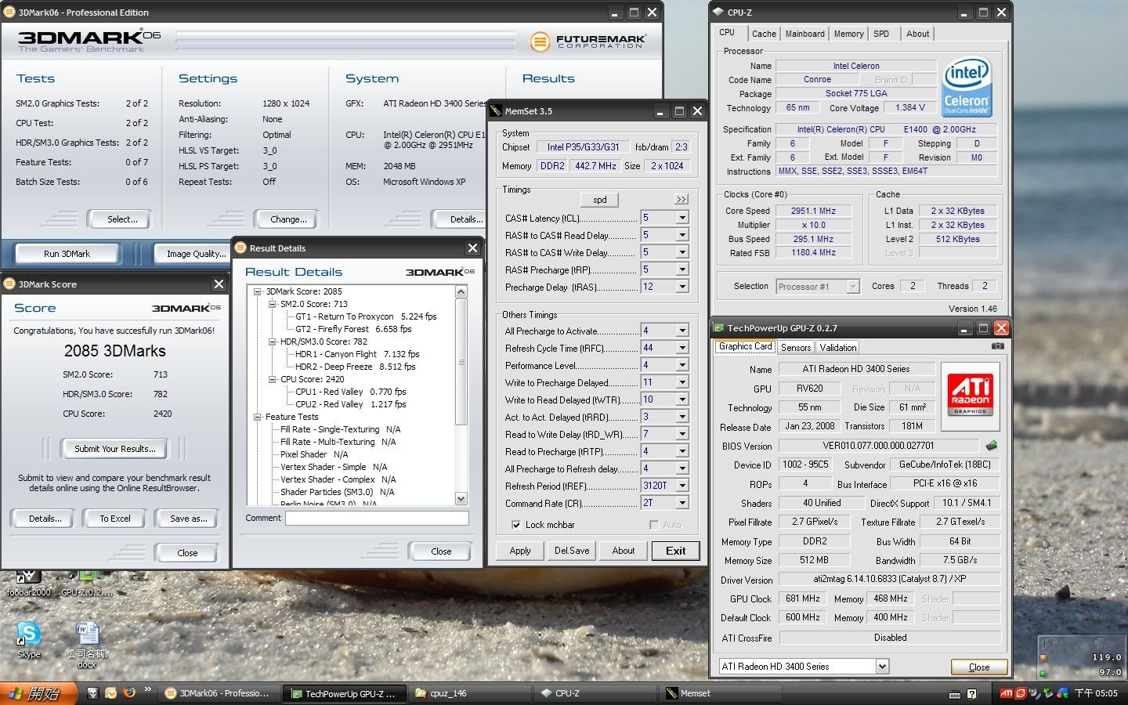Image resolution: width=1128 pixels, height=705 pixels.
Task: Select the 'GT1 - Return To Proxycon' row
Action: pyautogui.click(x=366, y=316)
